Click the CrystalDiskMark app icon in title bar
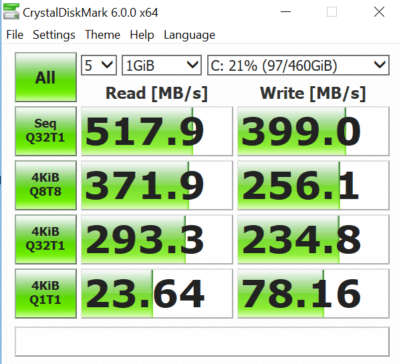The image size is (401, 364). (11, 13)
